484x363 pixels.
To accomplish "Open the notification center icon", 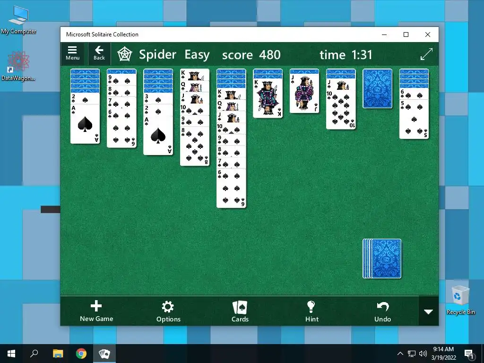I will click(x=469, y=354).
